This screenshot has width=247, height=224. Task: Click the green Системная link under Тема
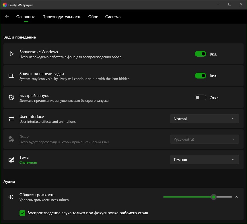28,162
